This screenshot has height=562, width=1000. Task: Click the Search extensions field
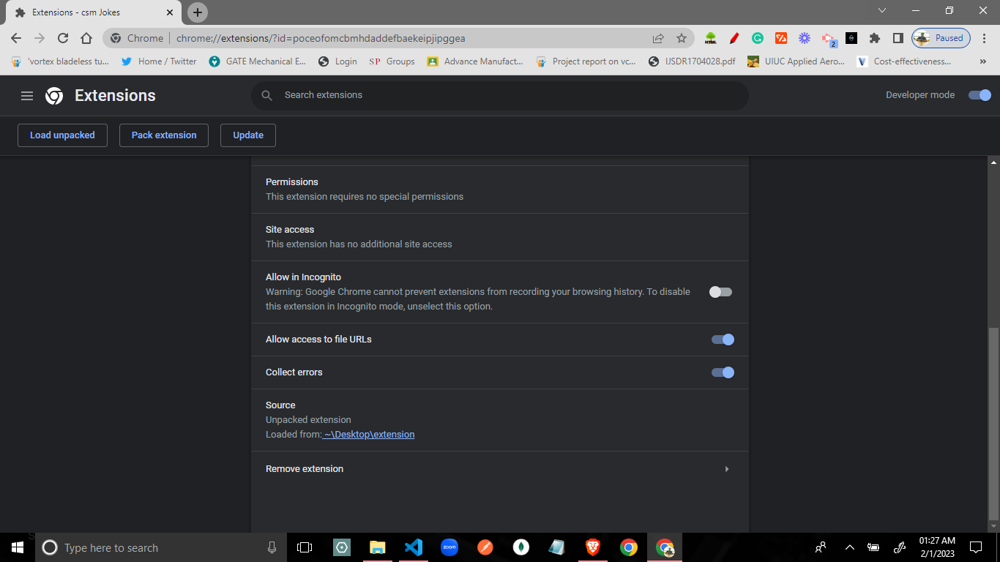click(500, 95)
